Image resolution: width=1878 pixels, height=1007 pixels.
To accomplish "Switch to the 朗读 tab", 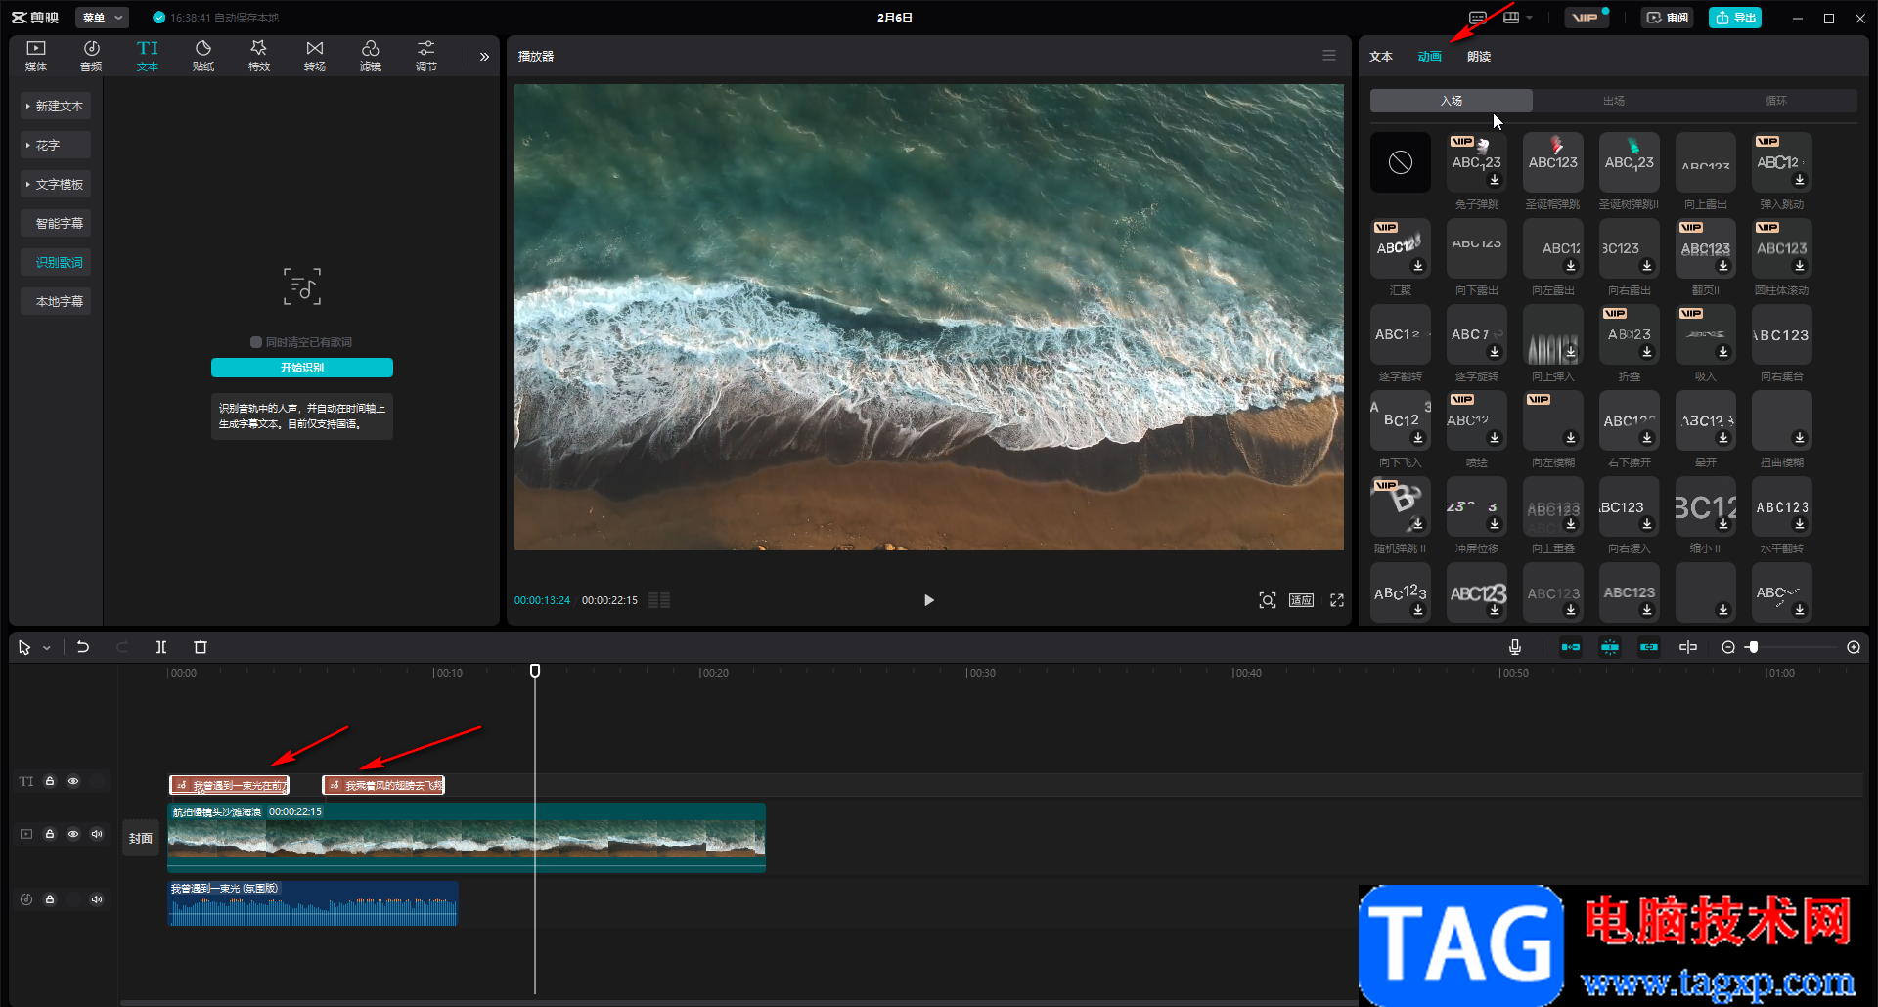I will click(x=1478, y=57).
